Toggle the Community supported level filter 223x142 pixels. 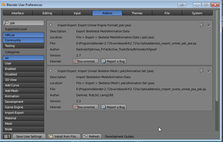24,40
